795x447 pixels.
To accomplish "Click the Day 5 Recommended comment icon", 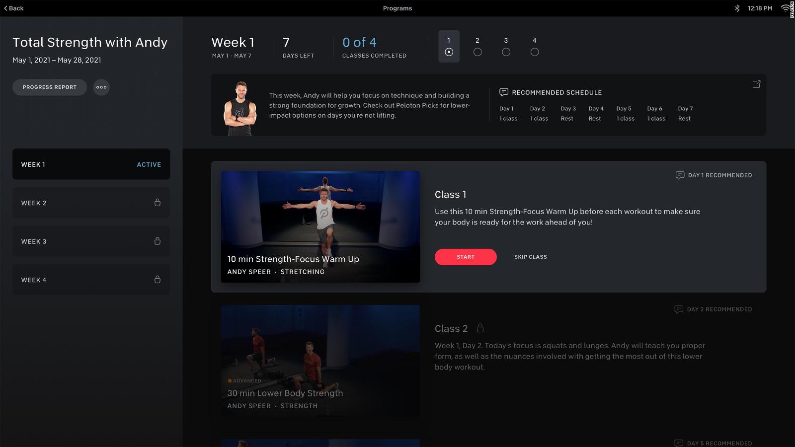I will coord(679,443).
